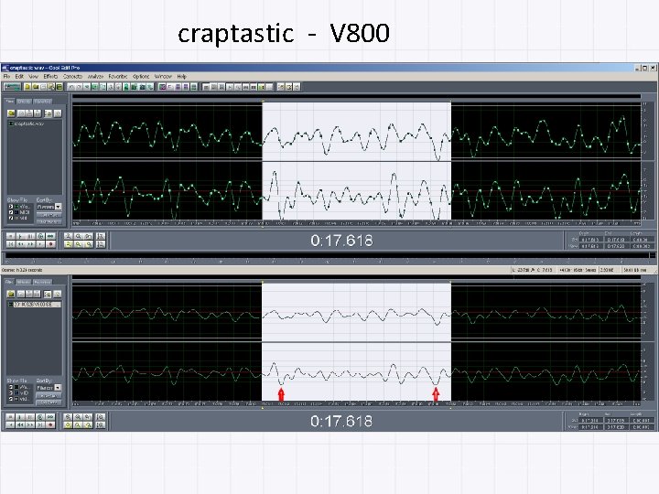Click the 0:17.618 time display in upper editor
Screen dimensions: 659x494
(341, 241)
